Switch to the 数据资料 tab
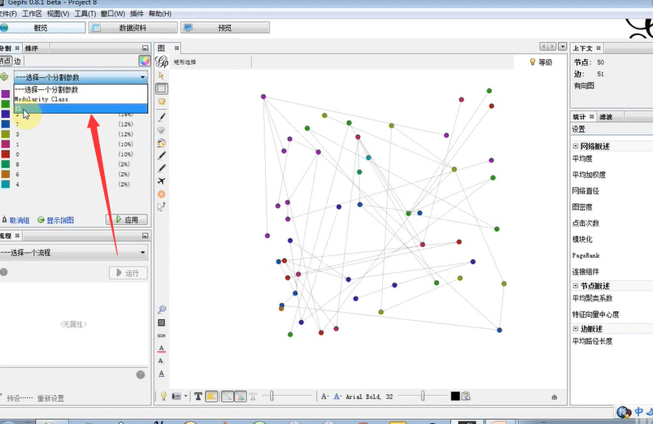 pos(133,28)
